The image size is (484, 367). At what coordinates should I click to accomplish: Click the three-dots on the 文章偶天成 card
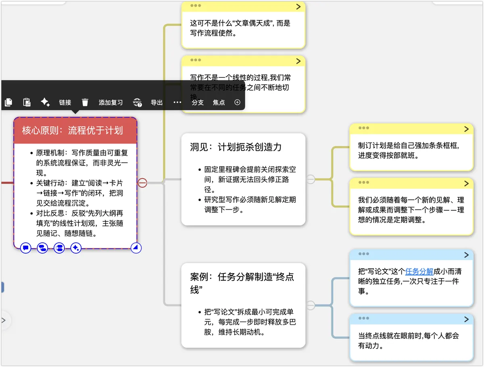pos(196,6)
